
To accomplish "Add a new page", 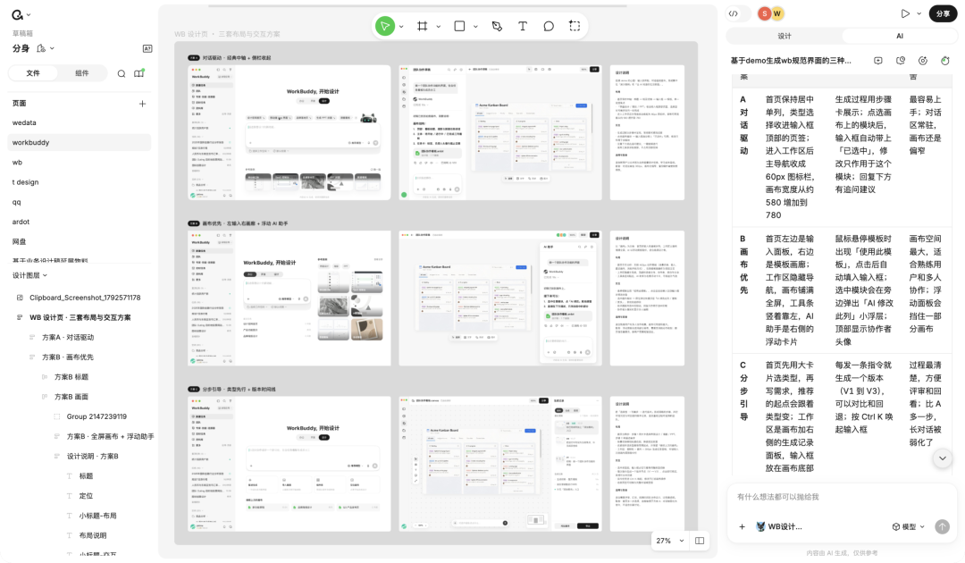I will [x=142, y=104].
